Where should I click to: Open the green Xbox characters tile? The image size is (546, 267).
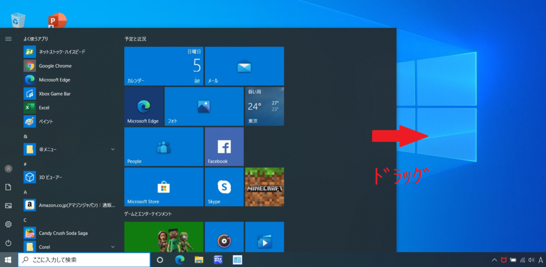click(x=164, y=237)
